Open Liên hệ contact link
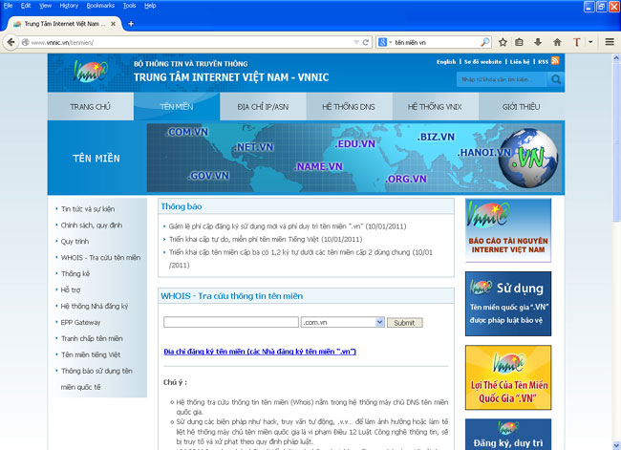 click(520, 62)
